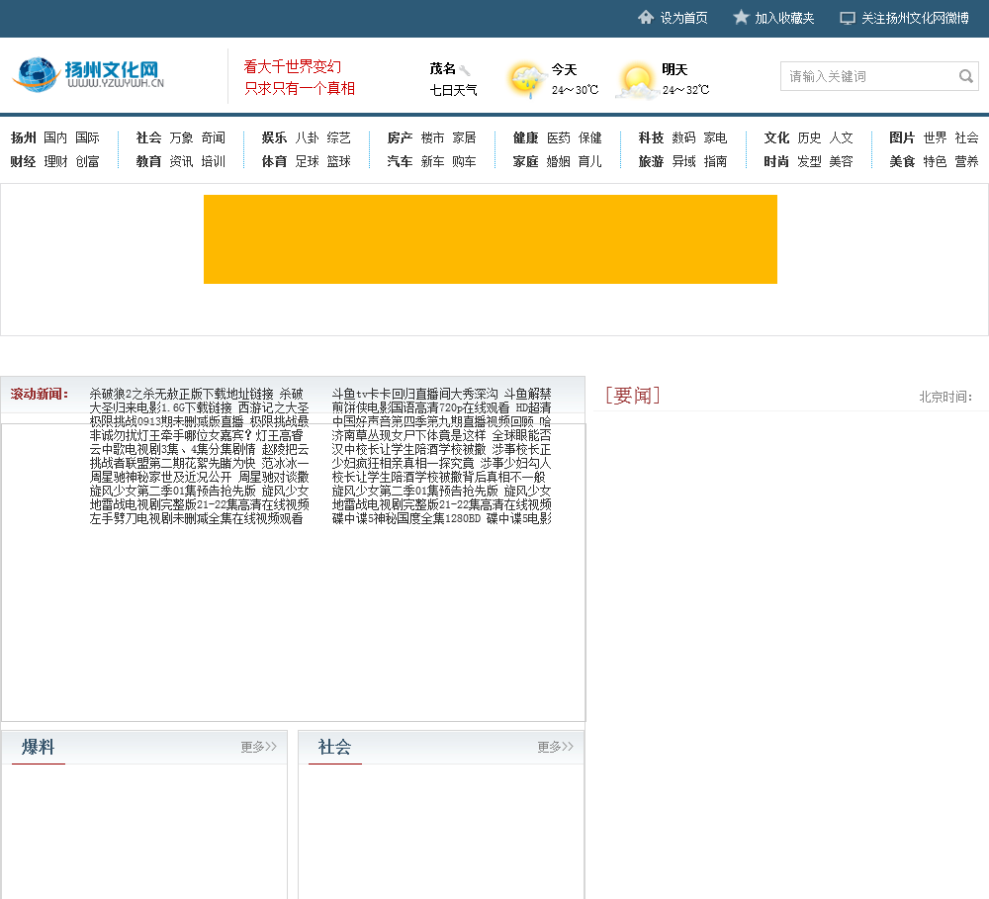This screenshot has height=899, width=989.
Task: Open 八卦 nav item
Action: point(307,137)
